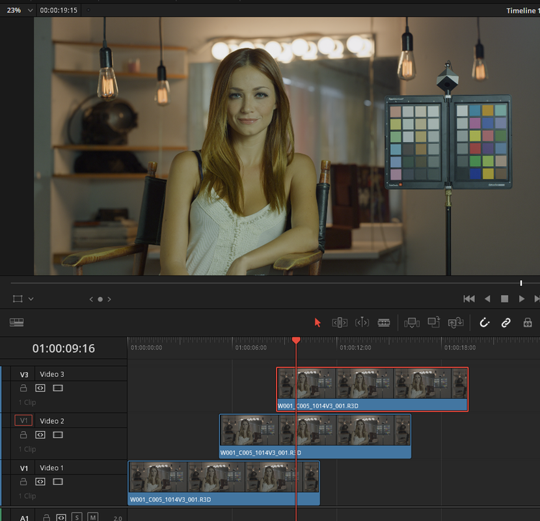Go to the first frame of the timeline
The width and height of the screenshot is (540, 521).
469,299
